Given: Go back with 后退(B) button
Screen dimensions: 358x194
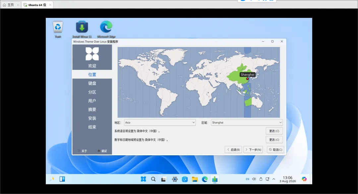Looking at the screenshot, I should click(233, 150).
